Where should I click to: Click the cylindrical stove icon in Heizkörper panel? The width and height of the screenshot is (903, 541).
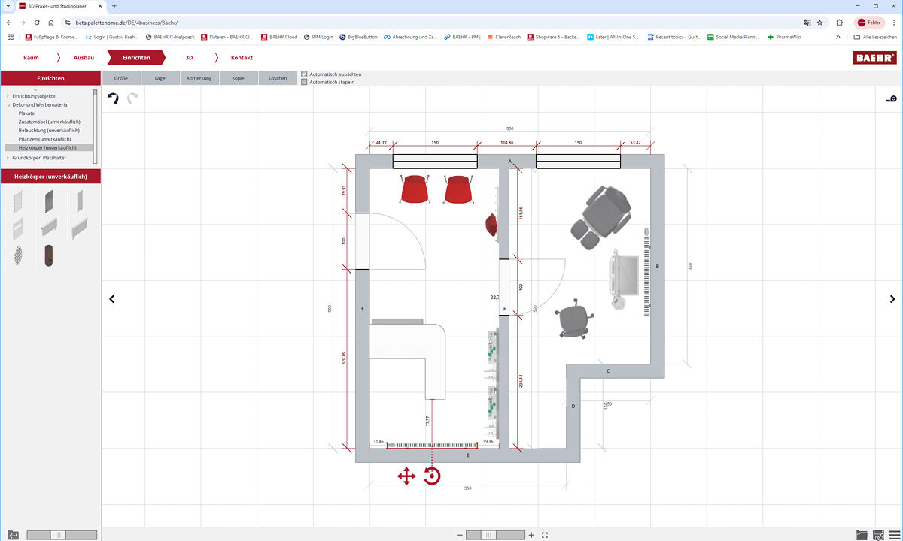49,255
